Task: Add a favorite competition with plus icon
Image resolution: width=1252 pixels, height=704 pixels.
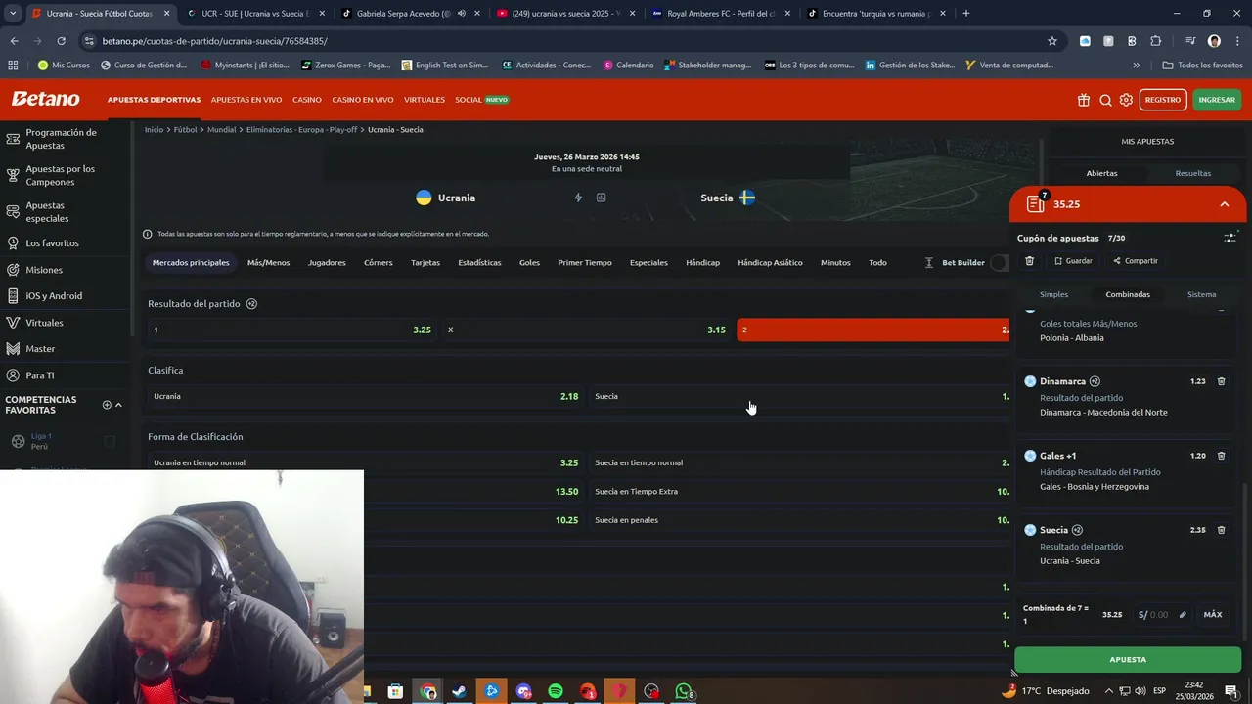Action: [x=107, y=405]
